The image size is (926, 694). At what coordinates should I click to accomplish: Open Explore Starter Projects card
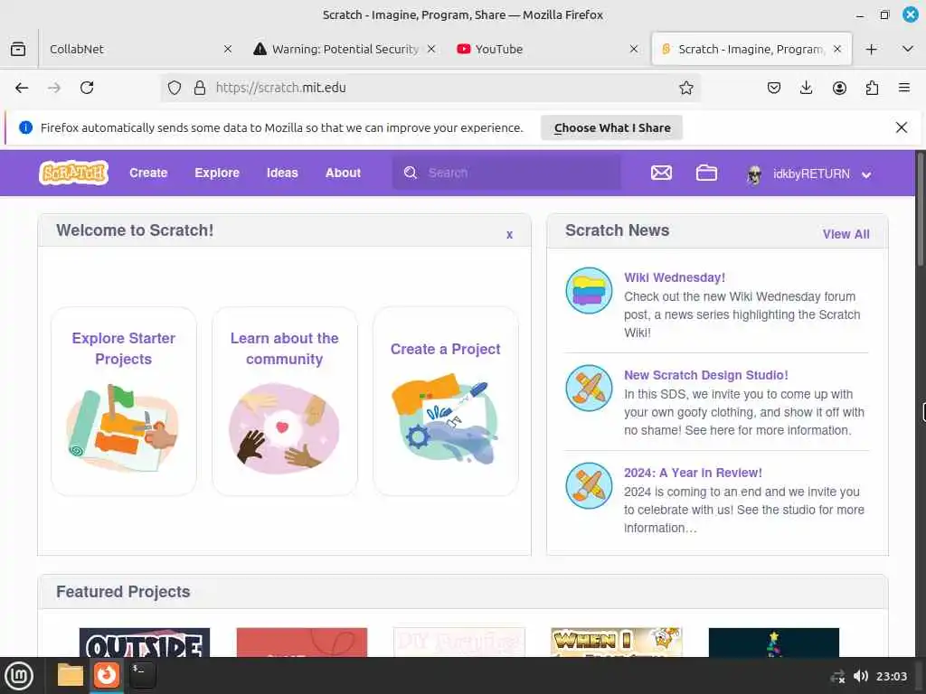[x=123, y=401]
